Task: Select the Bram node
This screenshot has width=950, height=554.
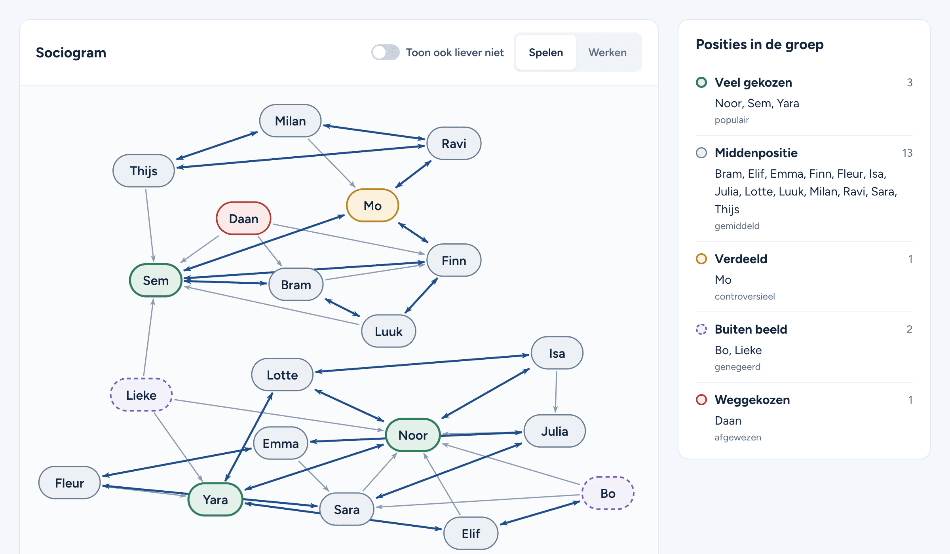Action: [296, 285]
